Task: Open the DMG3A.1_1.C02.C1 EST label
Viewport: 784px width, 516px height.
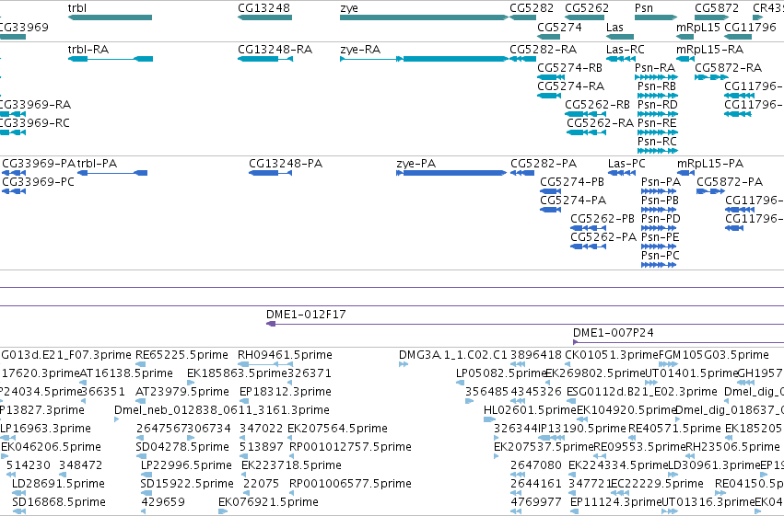Action: [453, 355]
